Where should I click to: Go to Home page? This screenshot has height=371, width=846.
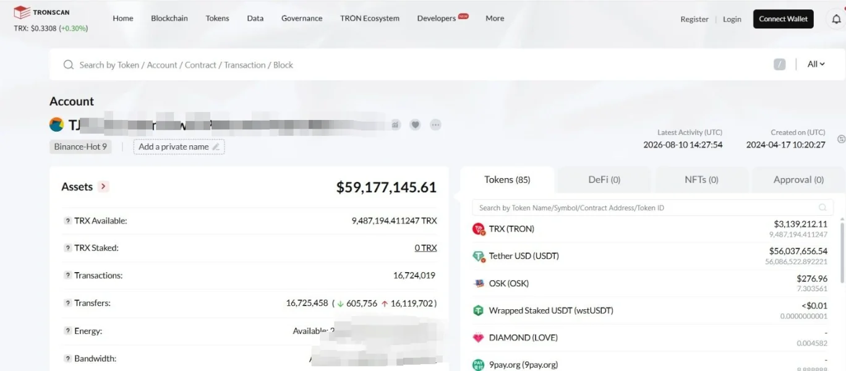coord(123,19)
